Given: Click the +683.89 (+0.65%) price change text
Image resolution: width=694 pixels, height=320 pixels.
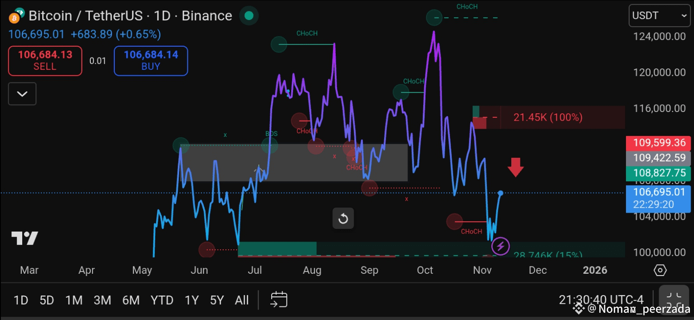Looking at the screenshot, I should click(116, 34).
